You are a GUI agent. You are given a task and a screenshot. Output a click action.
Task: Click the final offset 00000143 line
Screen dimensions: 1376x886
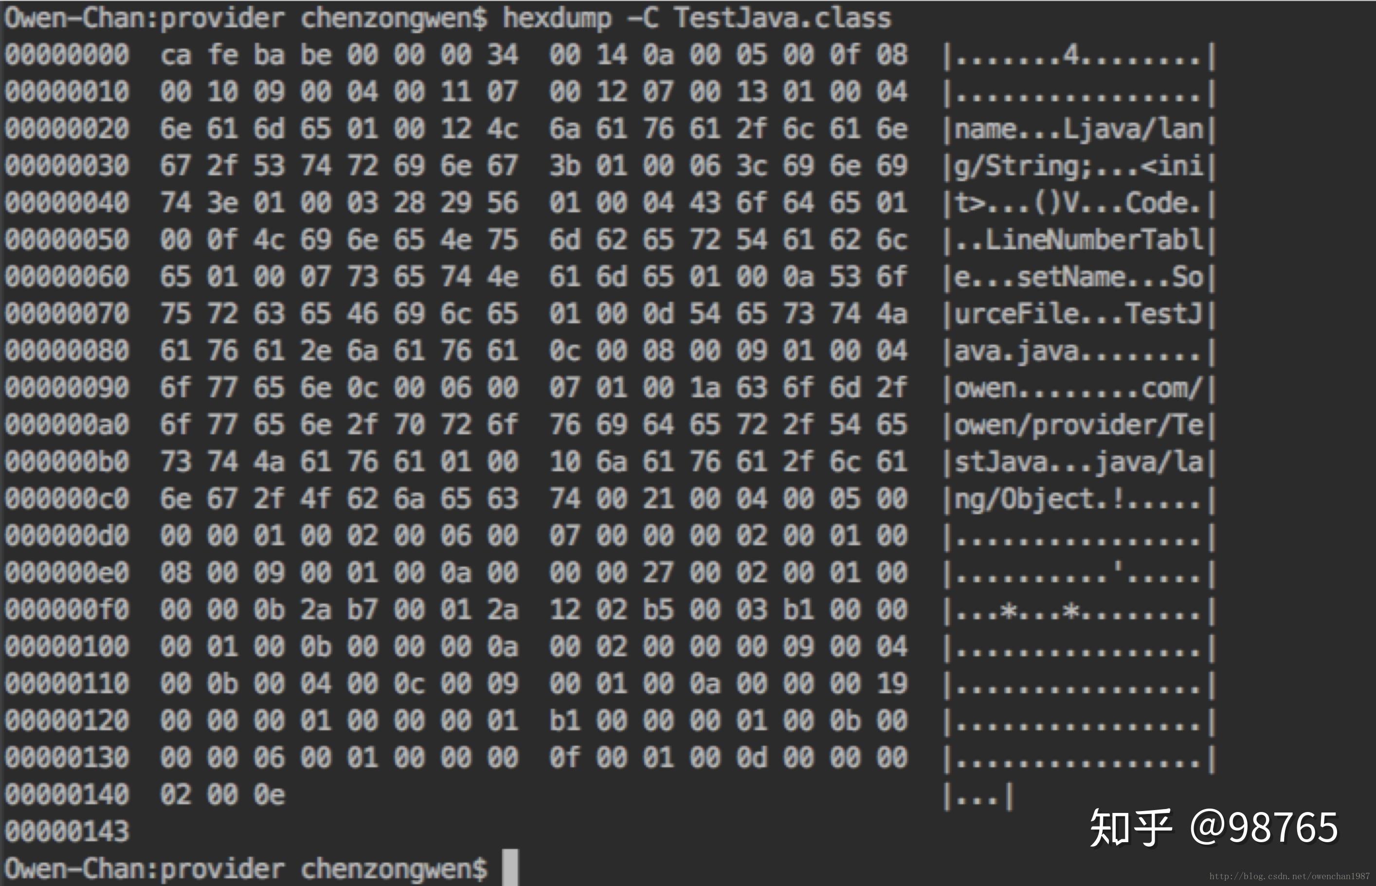[x=67, y=831]
